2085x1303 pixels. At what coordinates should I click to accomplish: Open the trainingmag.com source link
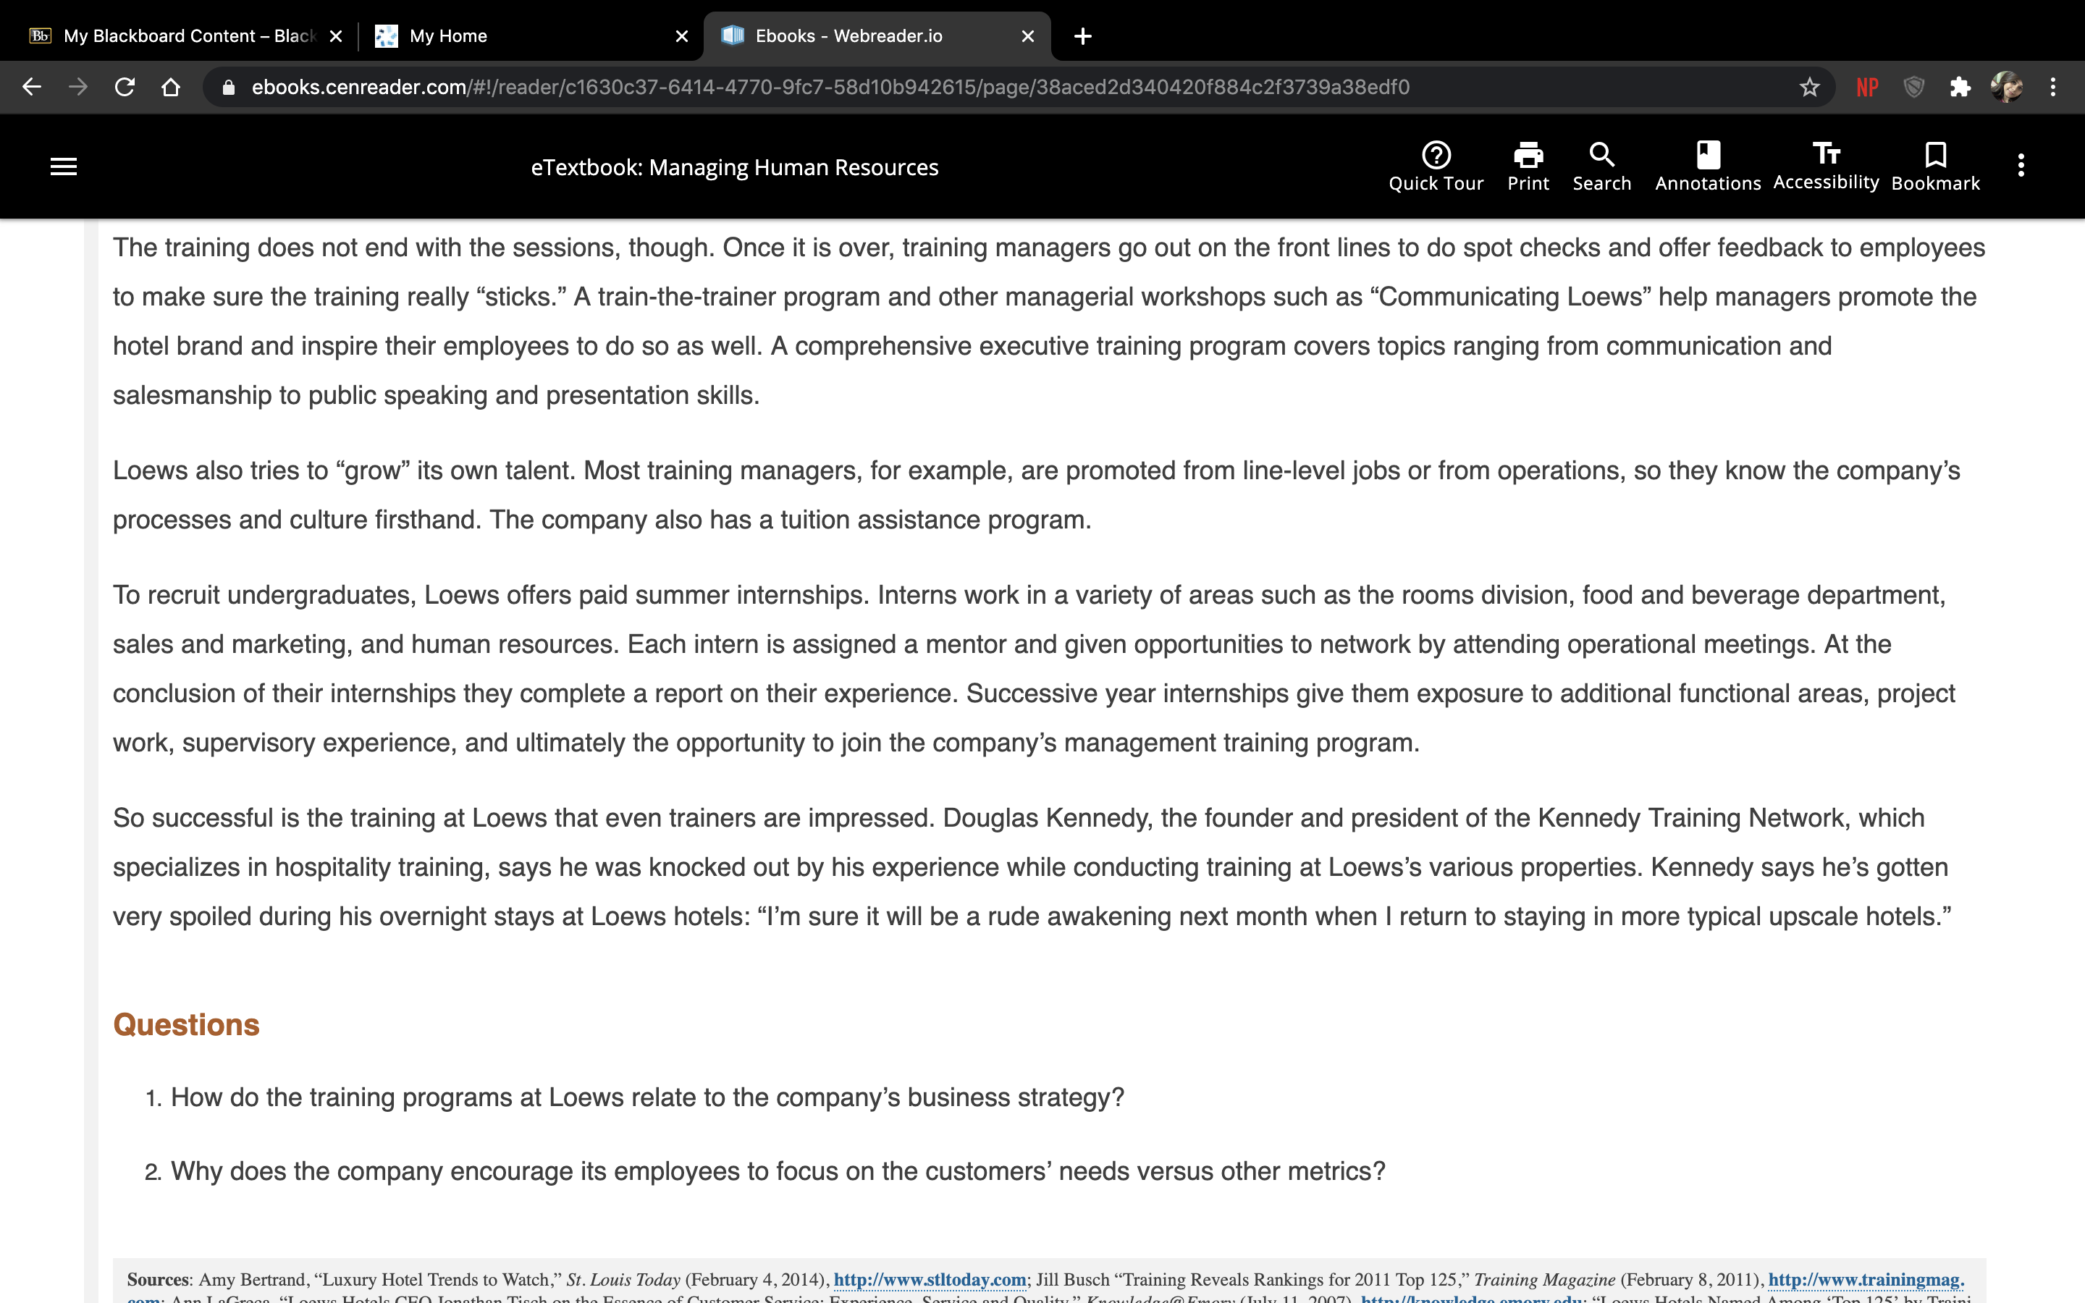(x=1866, y=1280)
